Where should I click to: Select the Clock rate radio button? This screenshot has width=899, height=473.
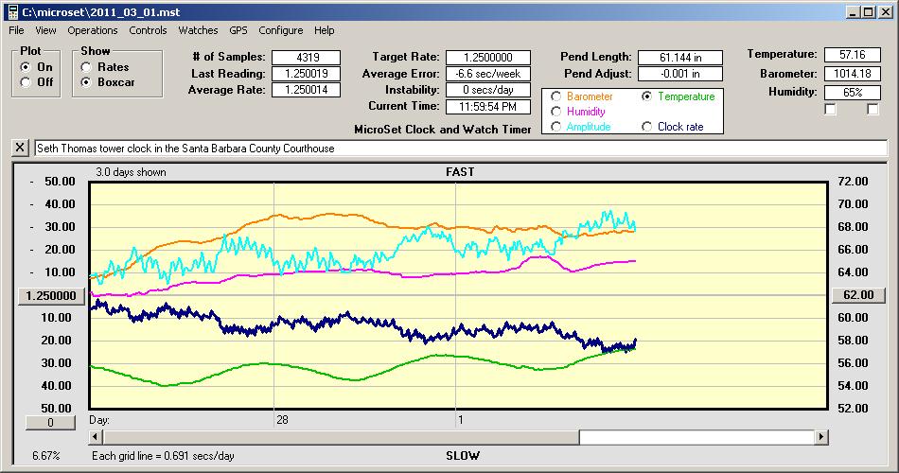(x=647, y=127)
